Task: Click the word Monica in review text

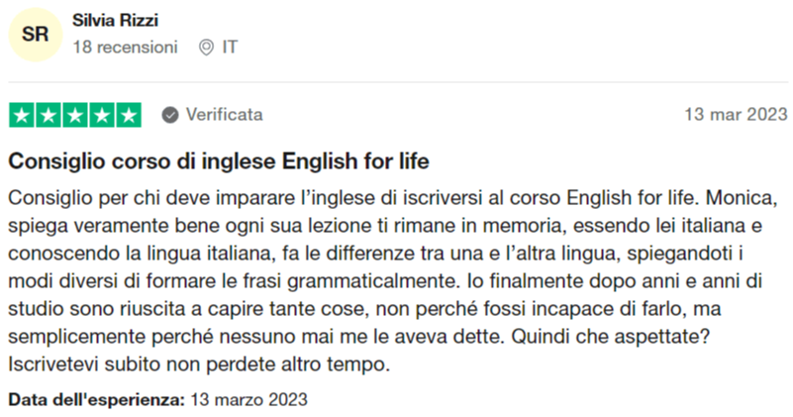Action: pyautogui.click(x=742, y=198)
